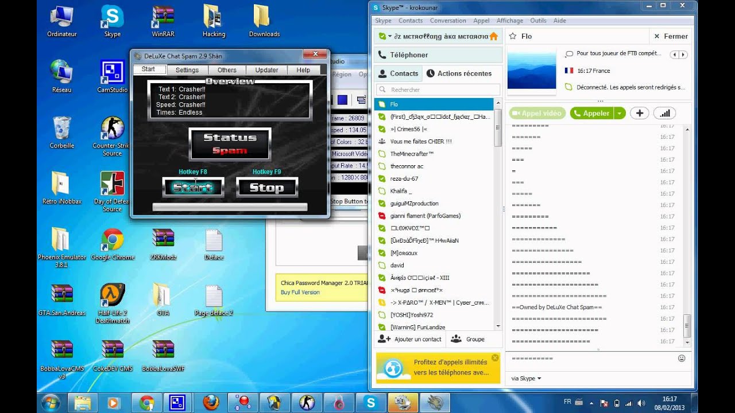Click the Téléphoner button
Image resolution: width=735 pixels, height=413 pixels.
(438, 54)
